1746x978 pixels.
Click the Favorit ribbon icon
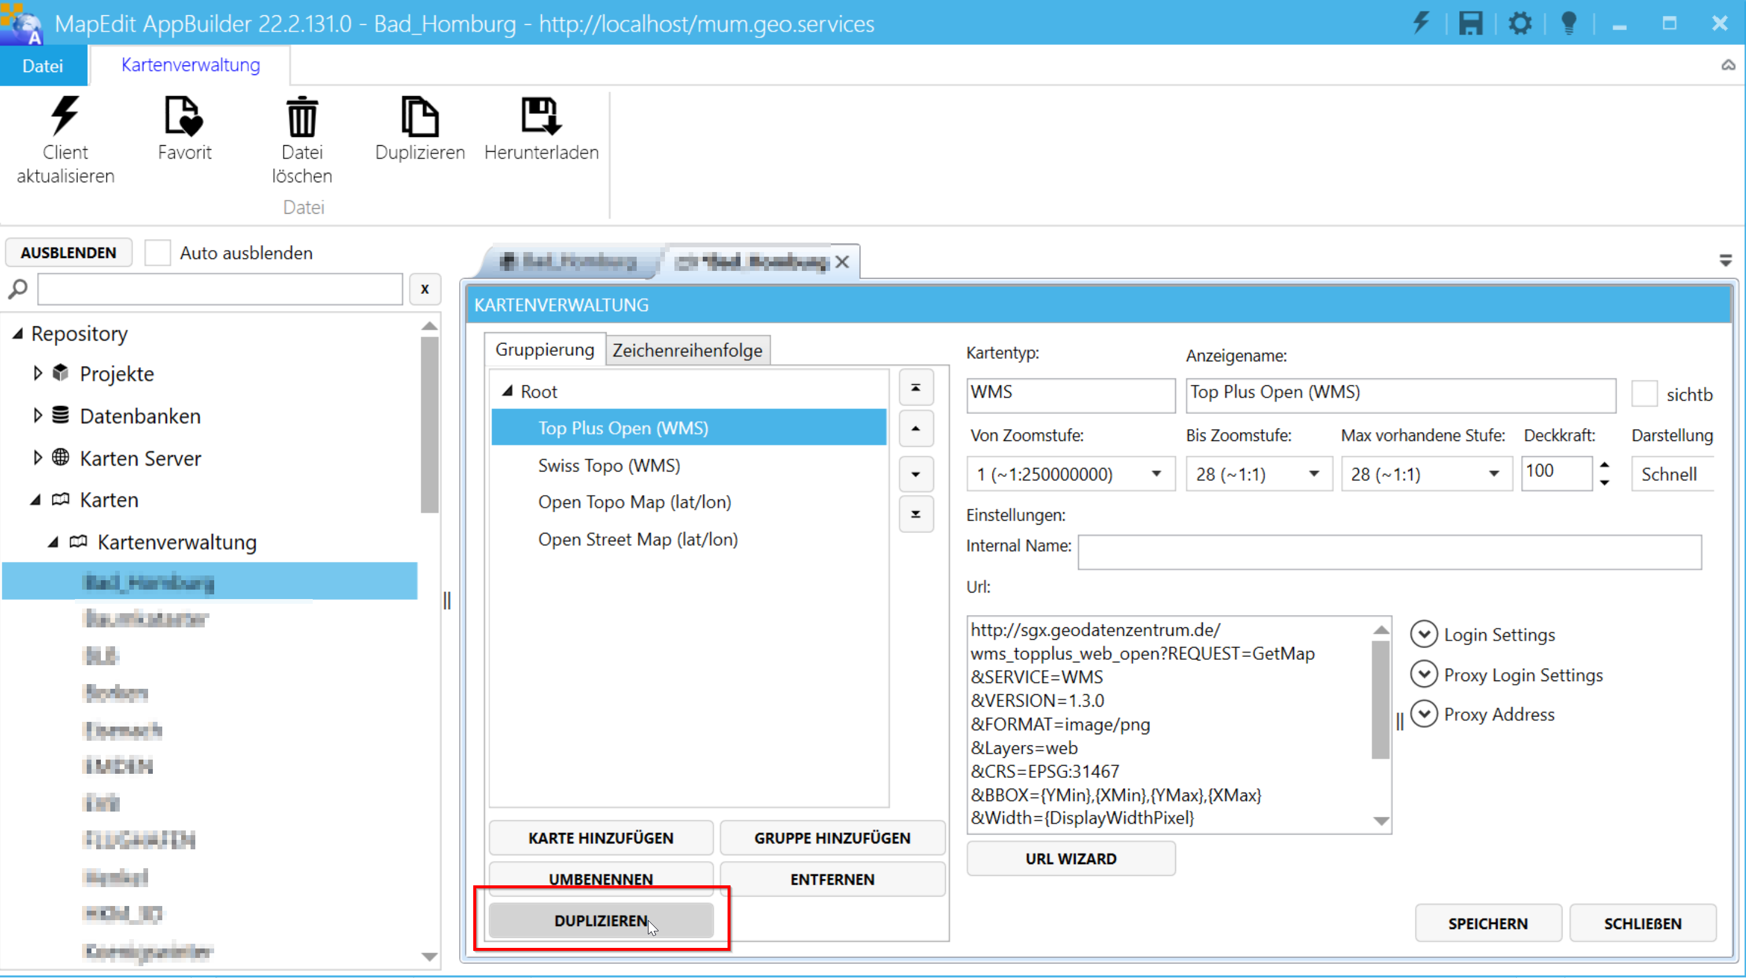tap(184, 117)
